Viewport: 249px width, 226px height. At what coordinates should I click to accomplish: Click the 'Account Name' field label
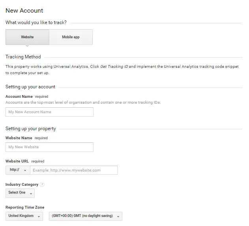pyautogui.click(x=19, y=97)
